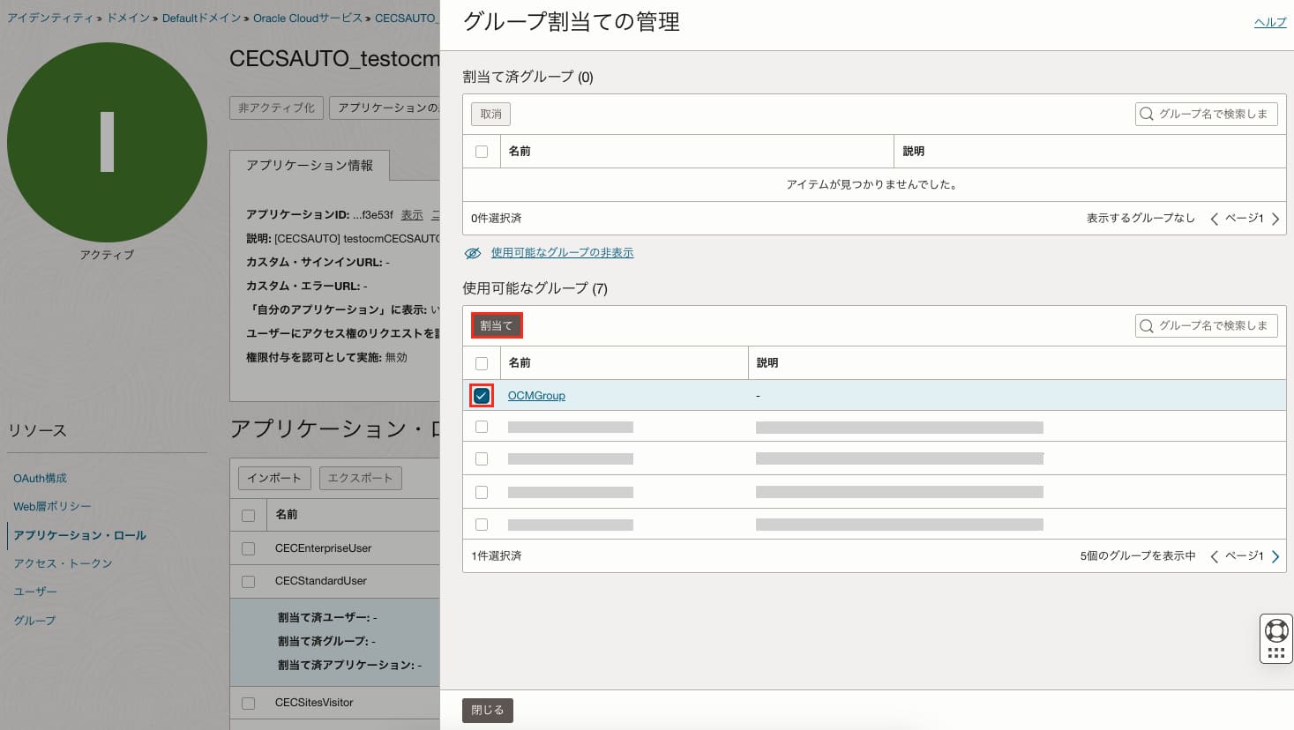This screenshot has width=1294, height=730.
Task: Click 使用可能なグループの非表示 link
Action: click(562, 253)
